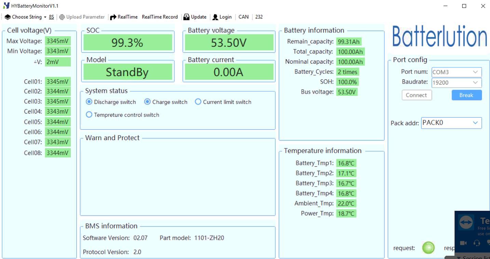Click the Battery_Tmp2 17.1°C value
Viewport: 490px width, 259px height.
346,173
